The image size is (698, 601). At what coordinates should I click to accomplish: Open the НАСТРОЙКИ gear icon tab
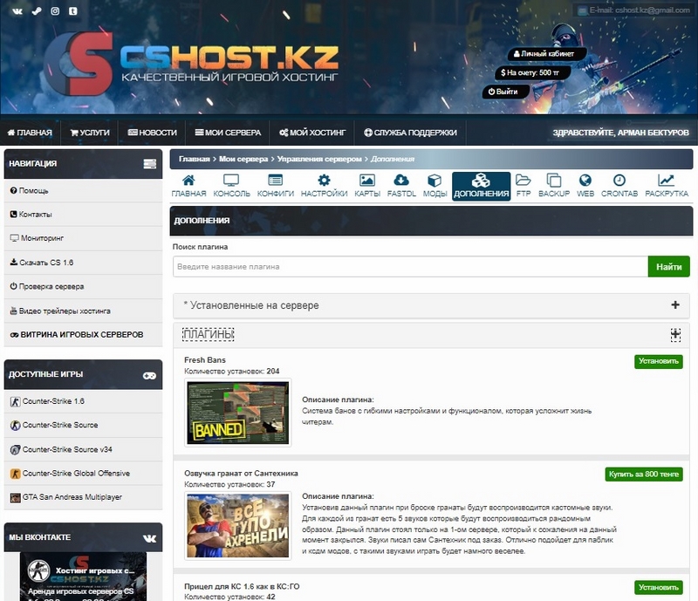pos(324,186)
